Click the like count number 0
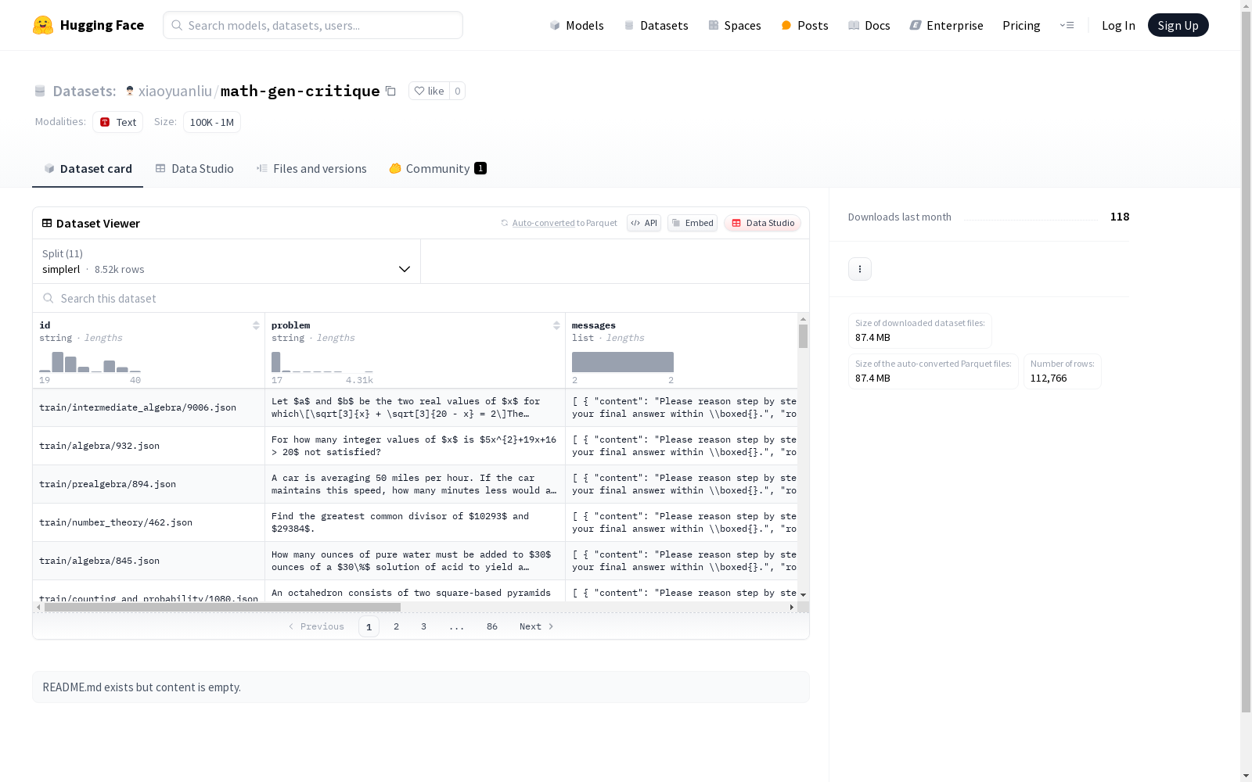1252x782 pixels. 458,91
